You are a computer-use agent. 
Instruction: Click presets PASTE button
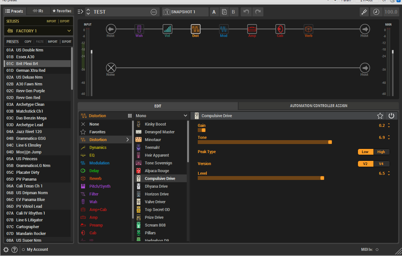click(x=40, y=42)
